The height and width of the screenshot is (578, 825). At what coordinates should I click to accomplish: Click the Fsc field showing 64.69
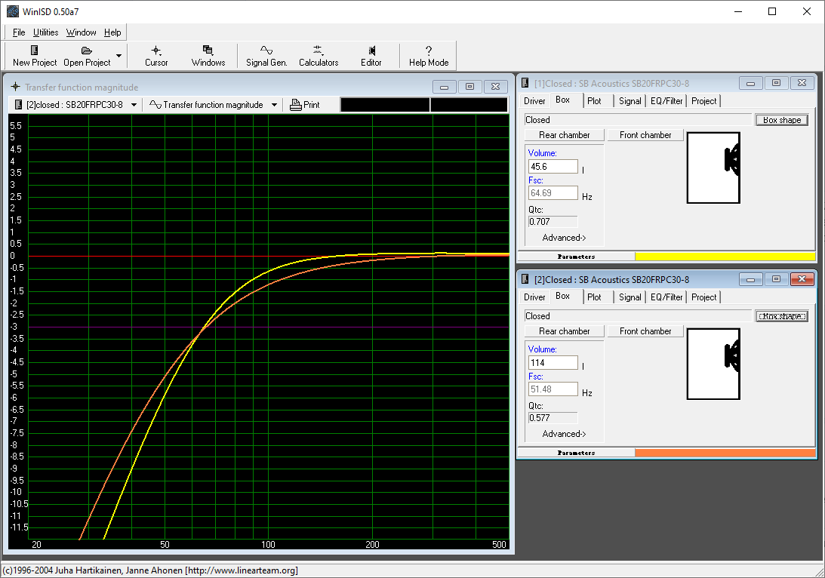click(x=553, y=193)
